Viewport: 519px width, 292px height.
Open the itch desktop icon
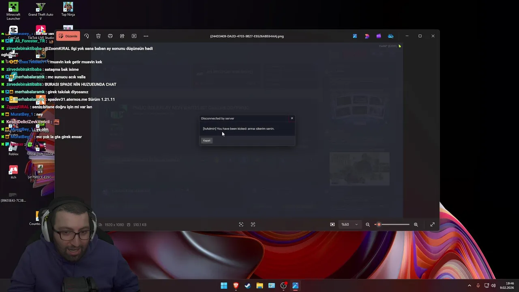click(x=13, y=172)
